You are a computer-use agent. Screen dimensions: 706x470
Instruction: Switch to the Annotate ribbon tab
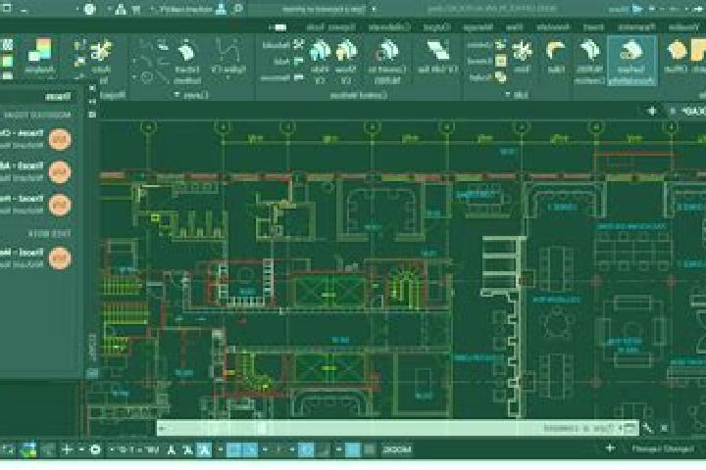click(x=553, y=27)
